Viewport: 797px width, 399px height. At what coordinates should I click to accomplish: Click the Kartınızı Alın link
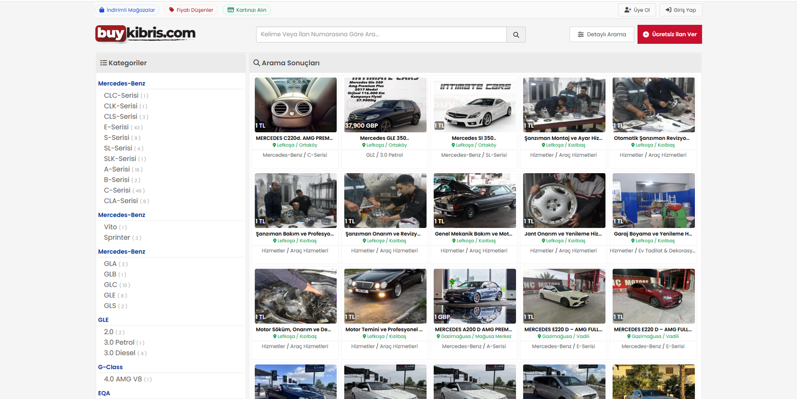click(247, 10)
